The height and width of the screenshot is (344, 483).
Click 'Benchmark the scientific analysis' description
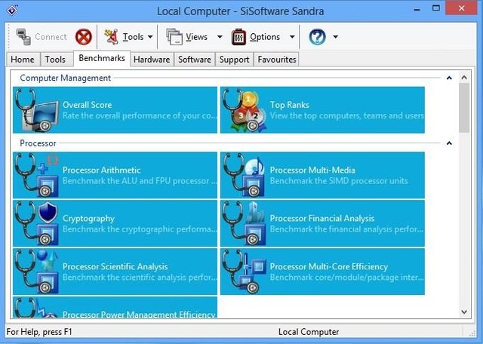pos(140,277)
